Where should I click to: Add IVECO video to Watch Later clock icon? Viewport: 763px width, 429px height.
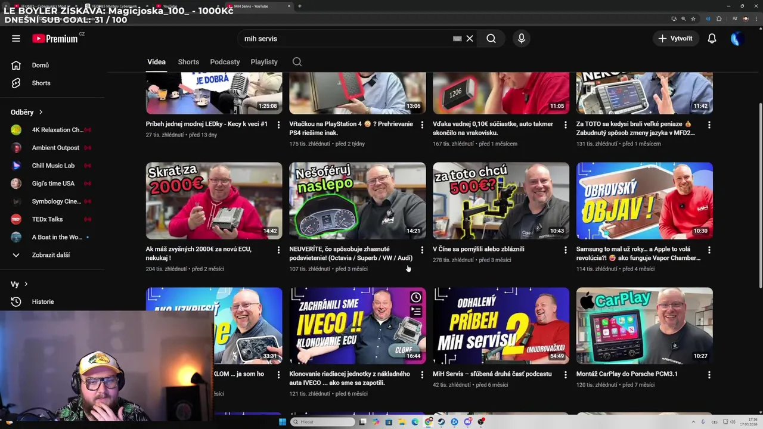pos(416,297)
